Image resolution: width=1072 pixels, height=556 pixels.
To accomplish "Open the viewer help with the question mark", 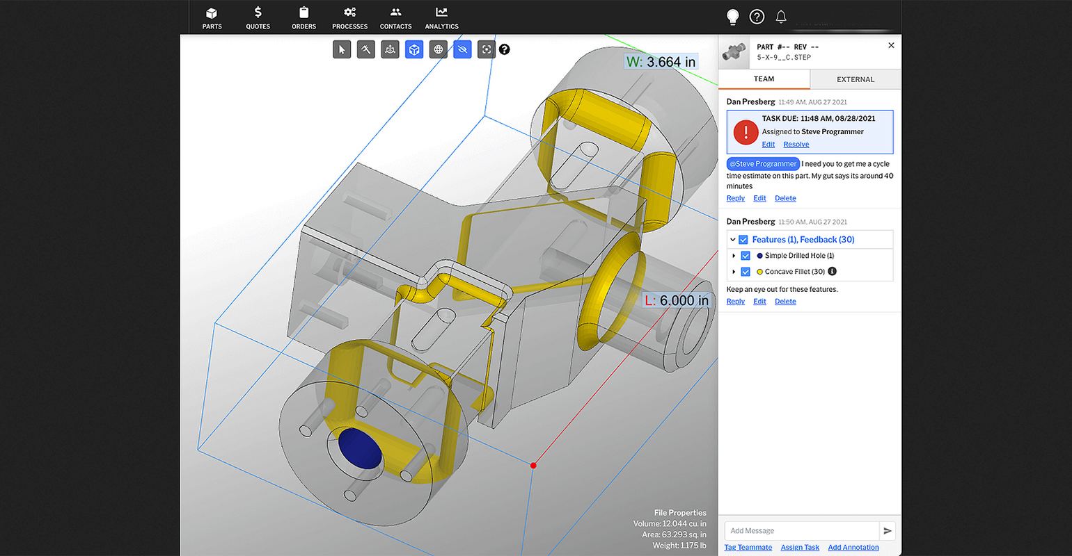I will [504, 49].
